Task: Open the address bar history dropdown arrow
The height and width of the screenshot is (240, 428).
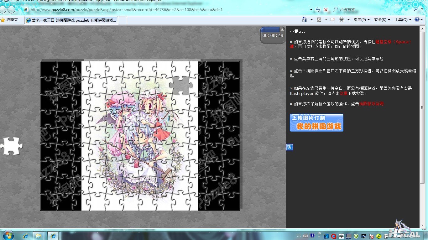Action: point(311,10)
